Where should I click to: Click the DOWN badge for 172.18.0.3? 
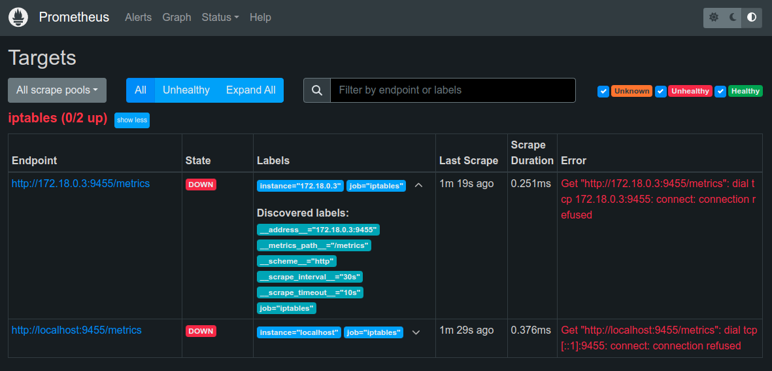coord(201,185)
